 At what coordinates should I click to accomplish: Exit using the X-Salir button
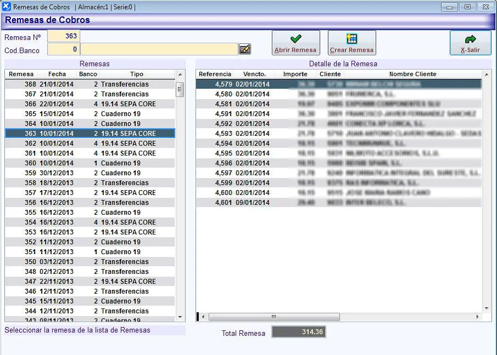470,43
